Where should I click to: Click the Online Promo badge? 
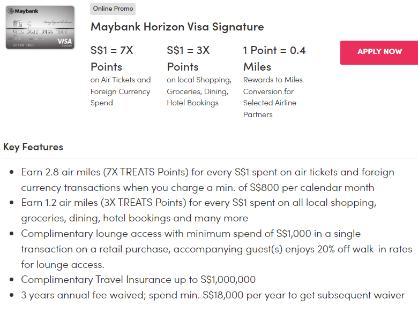pyautogui.click(x=114, y=9)
